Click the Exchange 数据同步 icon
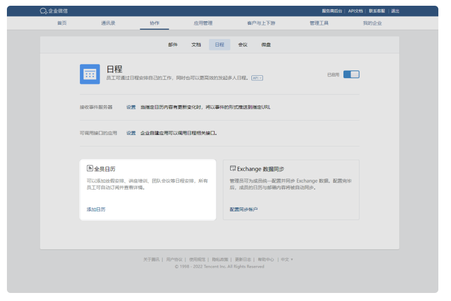The height and width of the screenshot is (301, 451). [x=232, y=168]
